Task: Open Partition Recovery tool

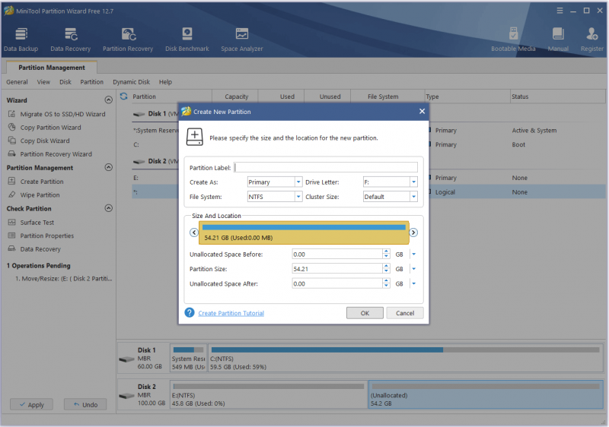Action: [128, 40]
